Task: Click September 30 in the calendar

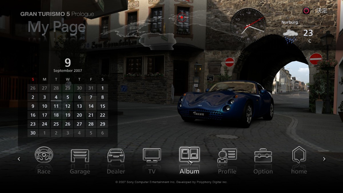Action: 33,133
